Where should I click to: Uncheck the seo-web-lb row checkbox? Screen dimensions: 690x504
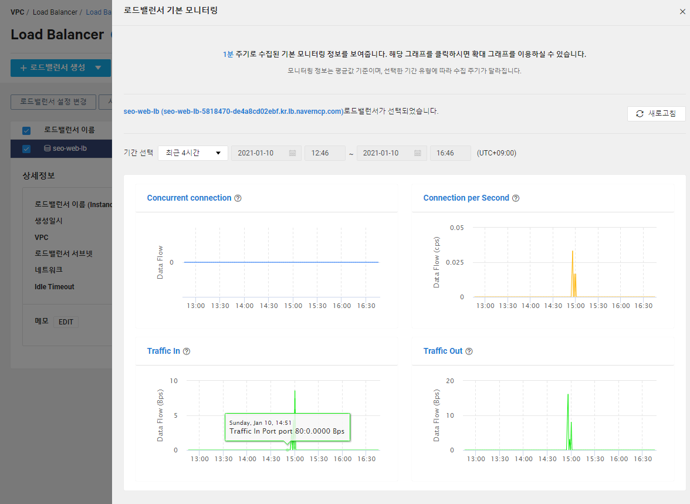(x=26, y=149)
